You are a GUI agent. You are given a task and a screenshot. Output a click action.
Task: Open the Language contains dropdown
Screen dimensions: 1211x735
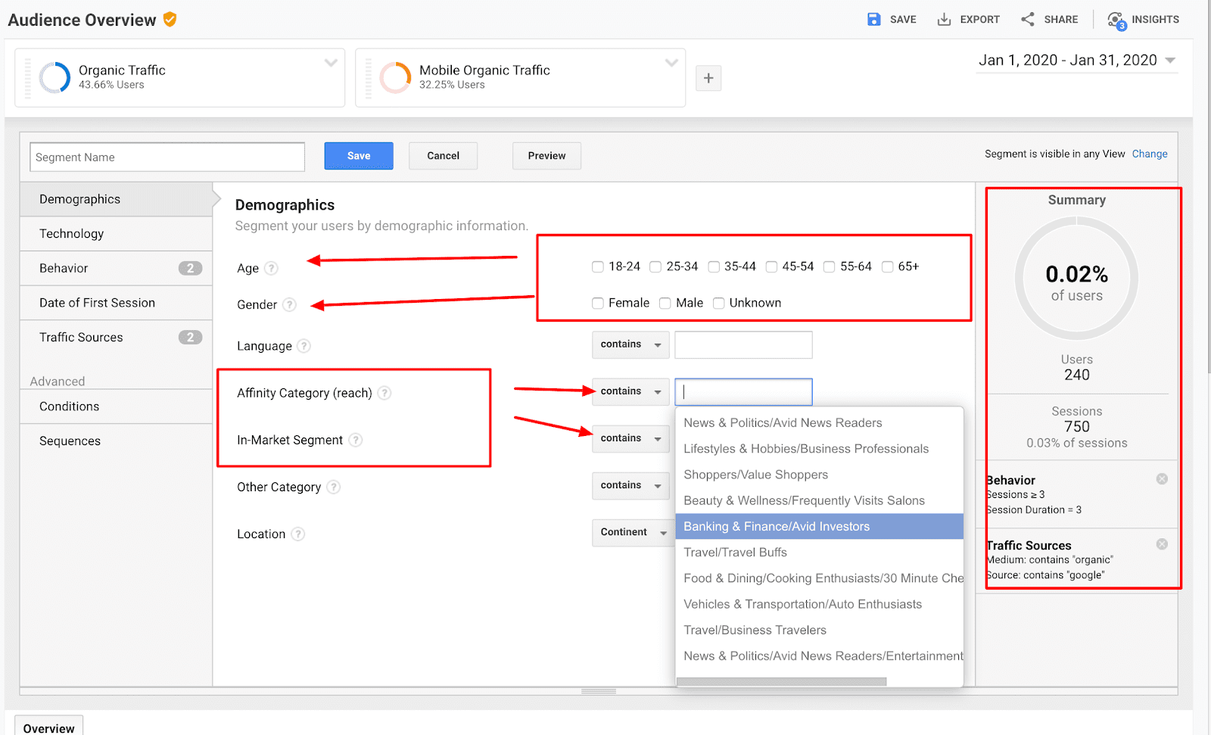(630, 344)
